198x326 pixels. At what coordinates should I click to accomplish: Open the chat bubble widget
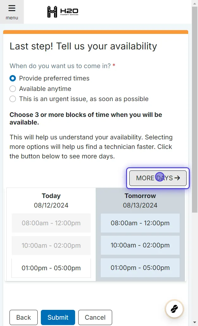pyautogui.click(x=174, y=309)
